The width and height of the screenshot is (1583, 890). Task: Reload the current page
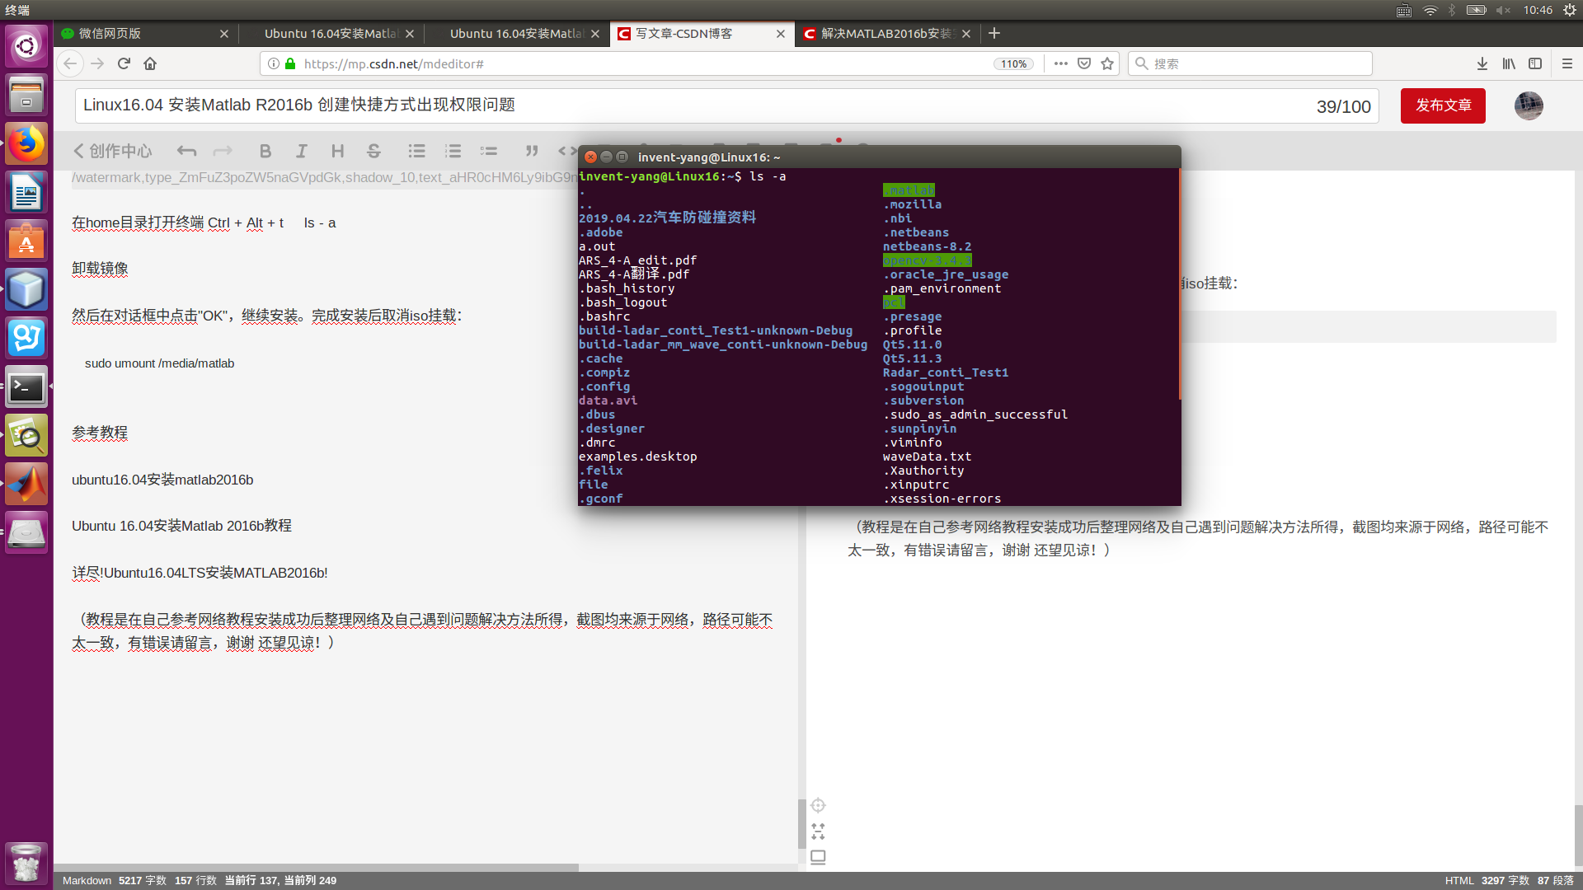click(124, 63)
